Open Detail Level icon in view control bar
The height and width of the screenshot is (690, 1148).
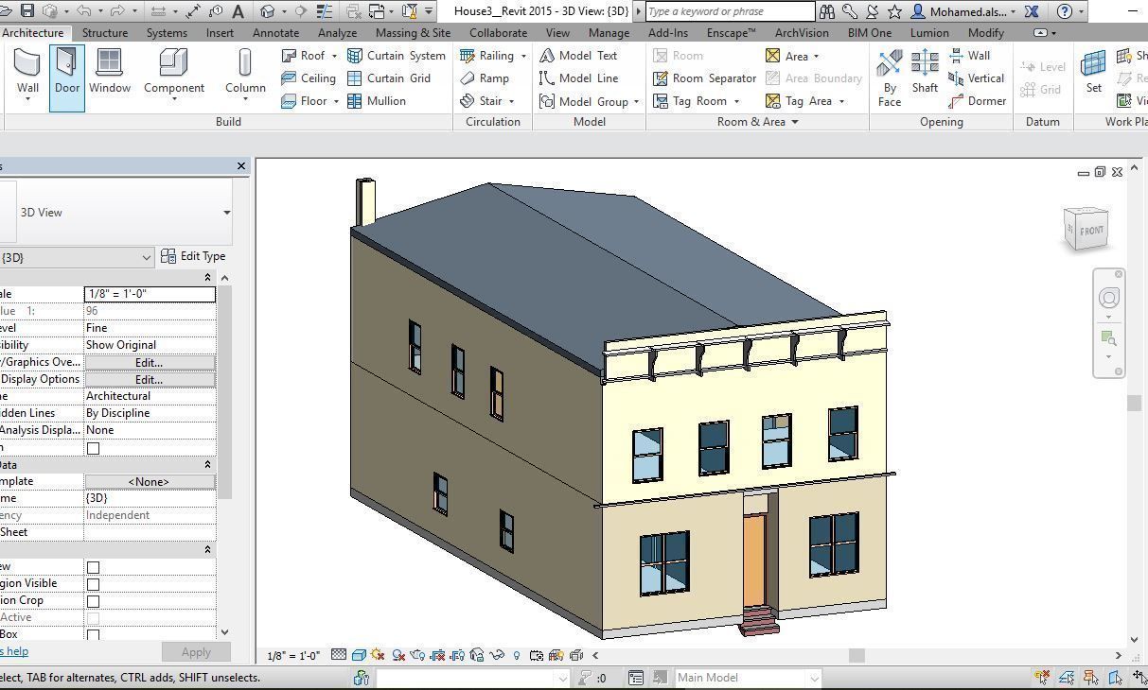(x=338, y=654)
